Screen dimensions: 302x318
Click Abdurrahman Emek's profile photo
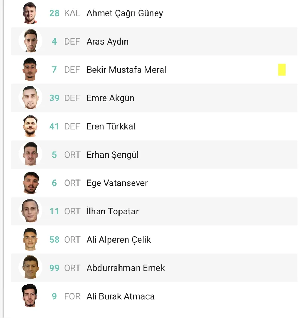[x=30, y=267]
